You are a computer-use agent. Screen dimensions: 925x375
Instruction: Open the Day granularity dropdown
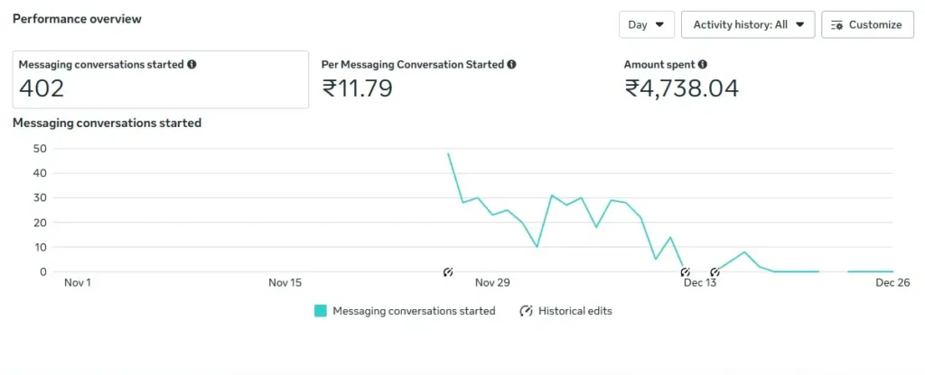(647, 24)
